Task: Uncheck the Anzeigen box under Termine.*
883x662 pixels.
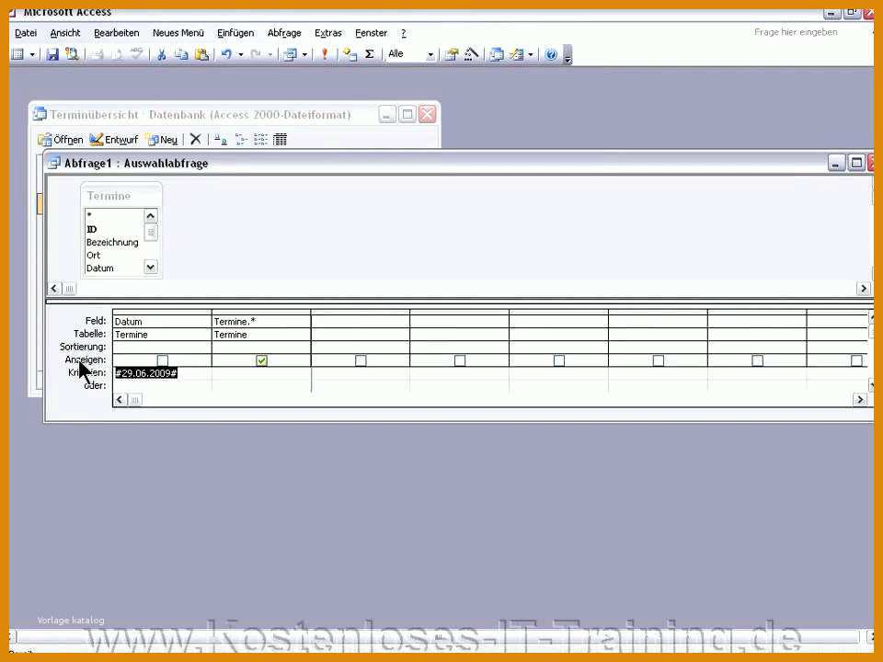Action: (x=261, y=360)
